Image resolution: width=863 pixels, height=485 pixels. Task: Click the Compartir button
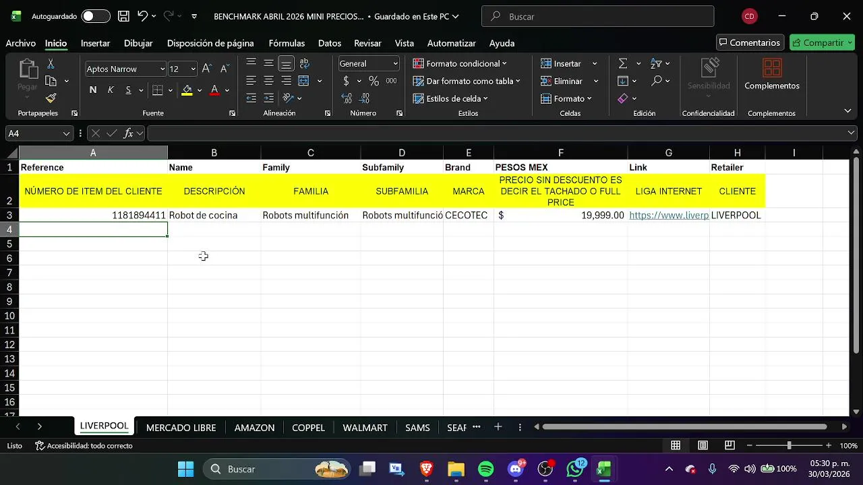click(822, 42)
